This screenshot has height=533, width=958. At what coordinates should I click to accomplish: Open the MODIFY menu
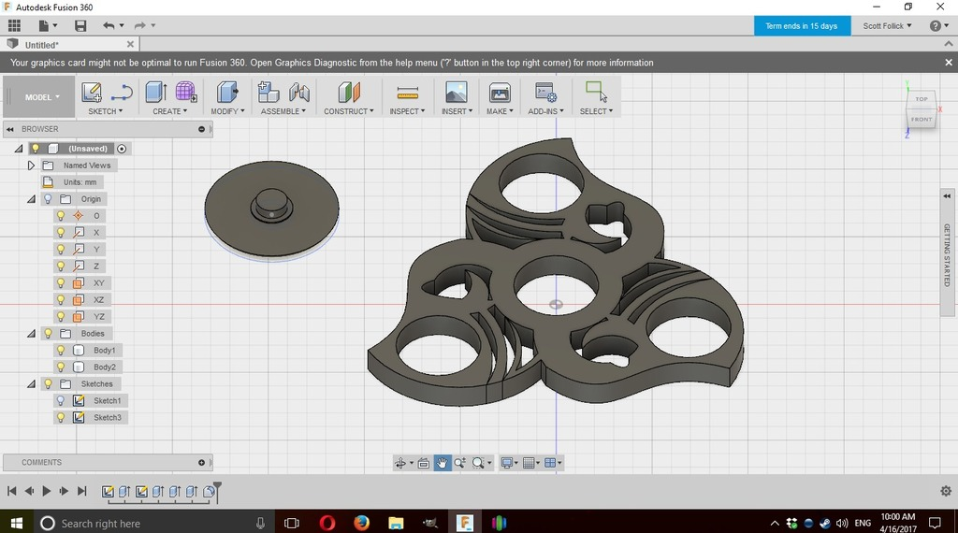click(227, 111)
